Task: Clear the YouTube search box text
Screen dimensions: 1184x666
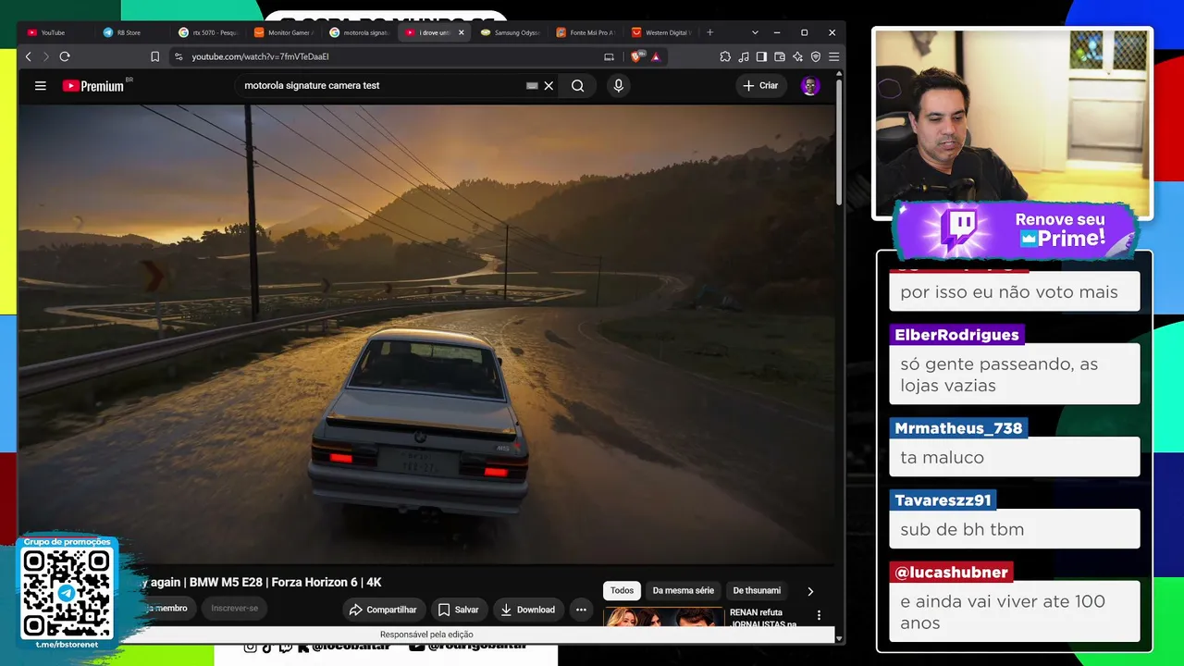Action: click(549, 86)
